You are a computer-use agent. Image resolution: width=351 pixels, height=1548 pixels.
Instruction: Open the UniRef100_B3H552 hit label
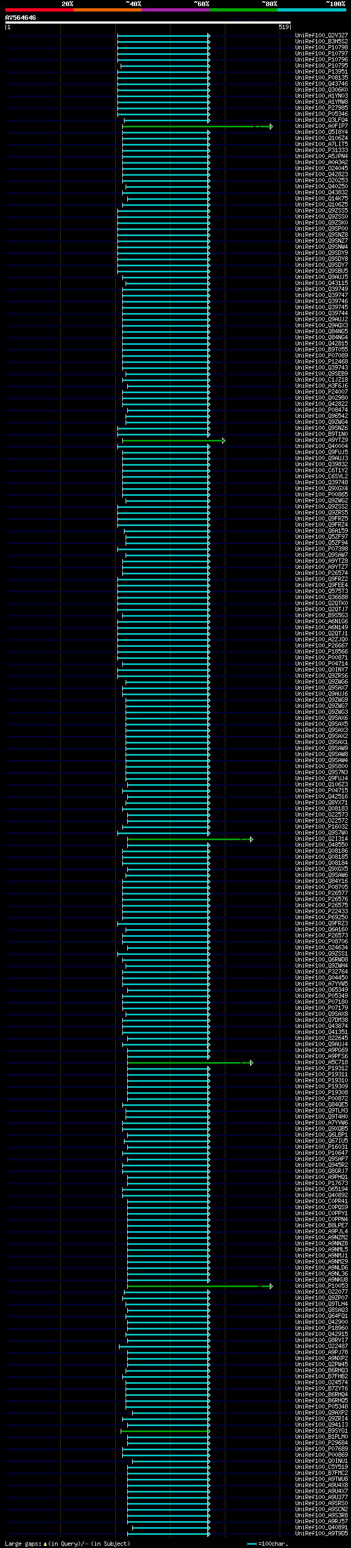point(321,42)
